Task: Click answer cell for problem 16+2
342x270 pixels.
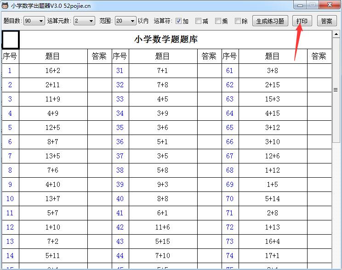Action: (x=100, y=71)
